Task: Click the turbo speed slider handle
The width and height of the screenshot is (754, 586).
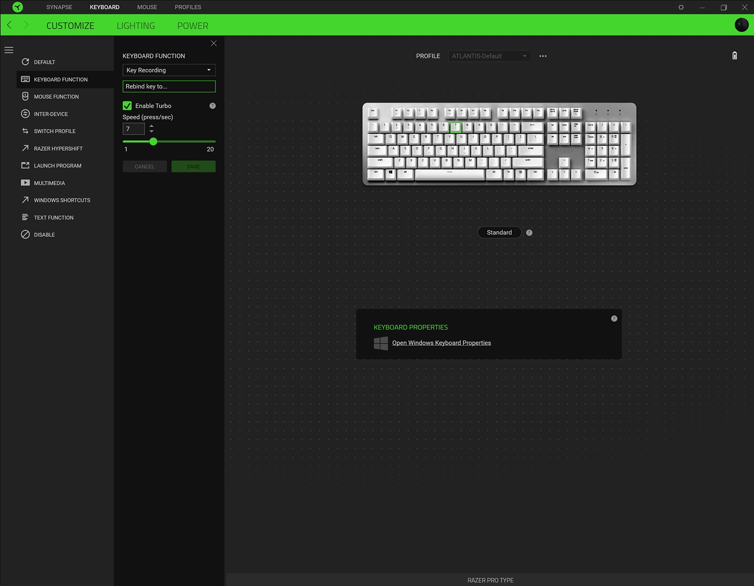Action: (x=153, y=141)
